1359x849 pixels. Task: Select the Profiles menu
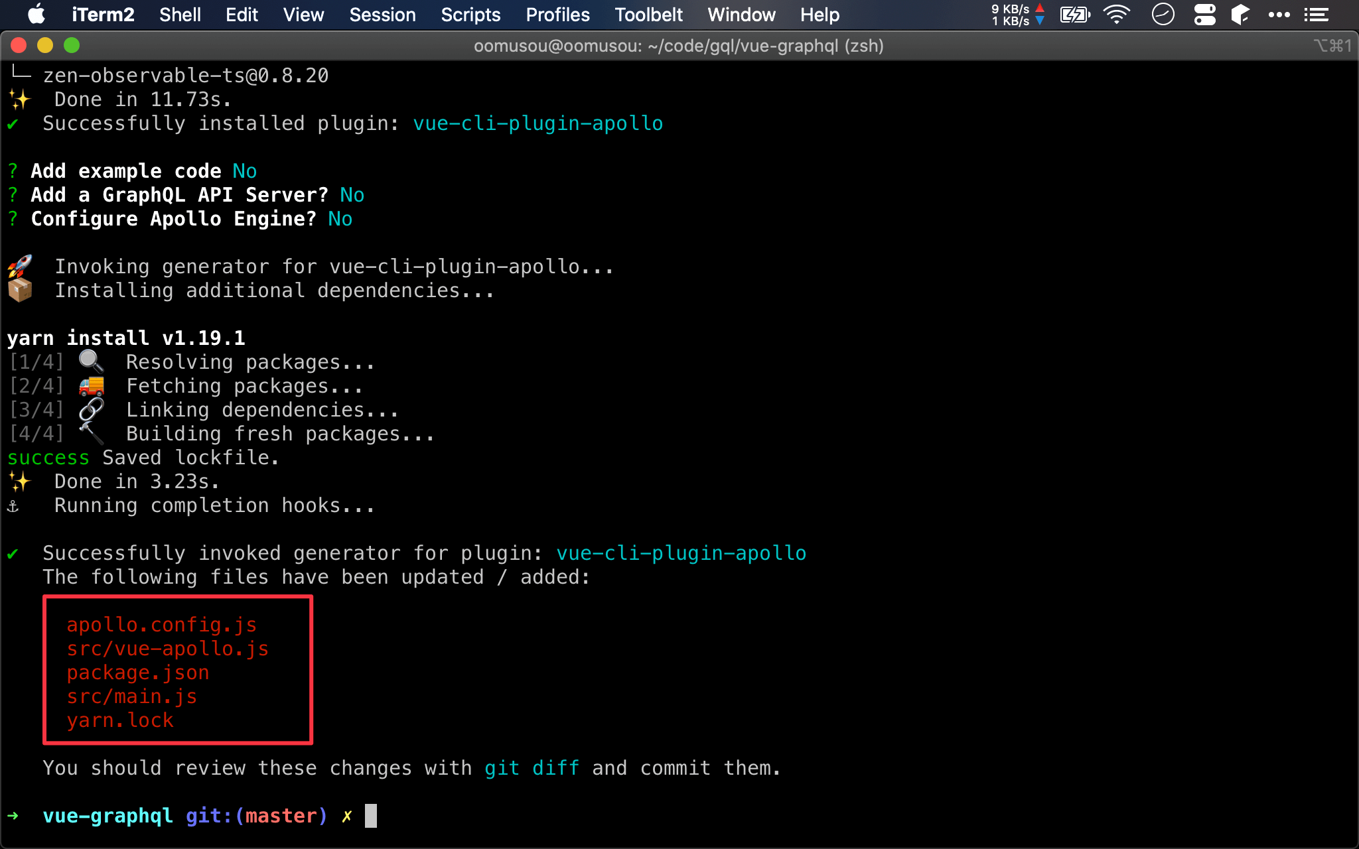coord(557,15)
